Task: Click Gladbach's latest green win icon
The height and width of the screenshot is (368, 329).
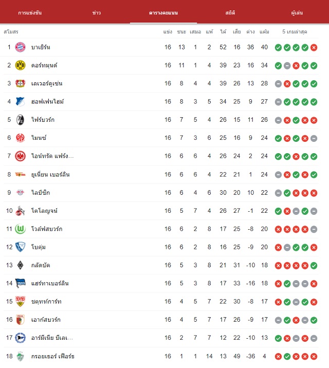Action: 314,265
